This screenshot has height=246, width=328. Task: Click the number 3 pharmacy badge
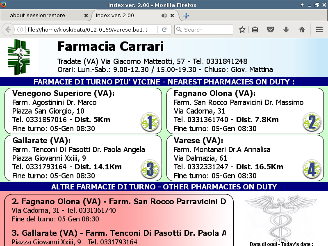(149, 169)
